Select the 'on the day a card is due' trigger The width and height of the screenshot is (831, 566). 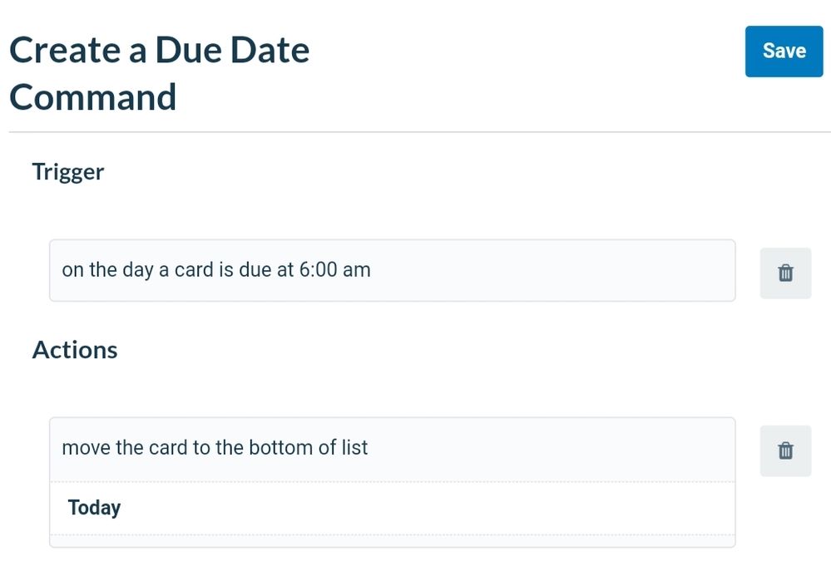click(x=392, y=271)
